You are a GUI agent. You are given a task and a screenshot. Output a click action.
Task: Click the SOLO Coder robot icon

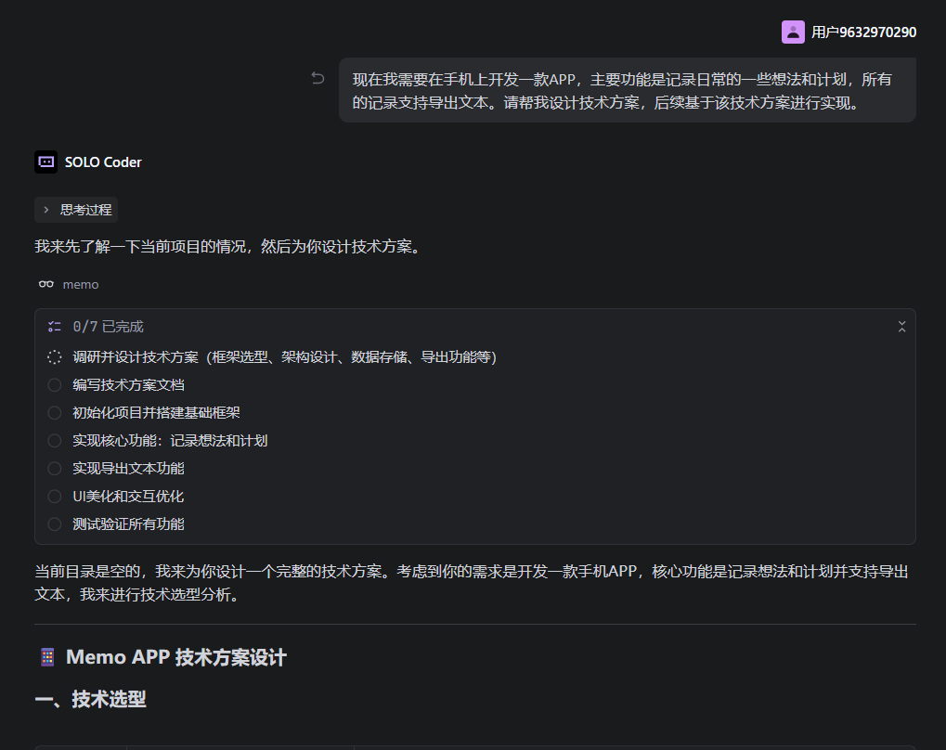45,162
